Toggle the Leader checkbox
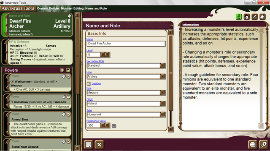This screenshot has width=270, height=151. click(x=89, y=83)
